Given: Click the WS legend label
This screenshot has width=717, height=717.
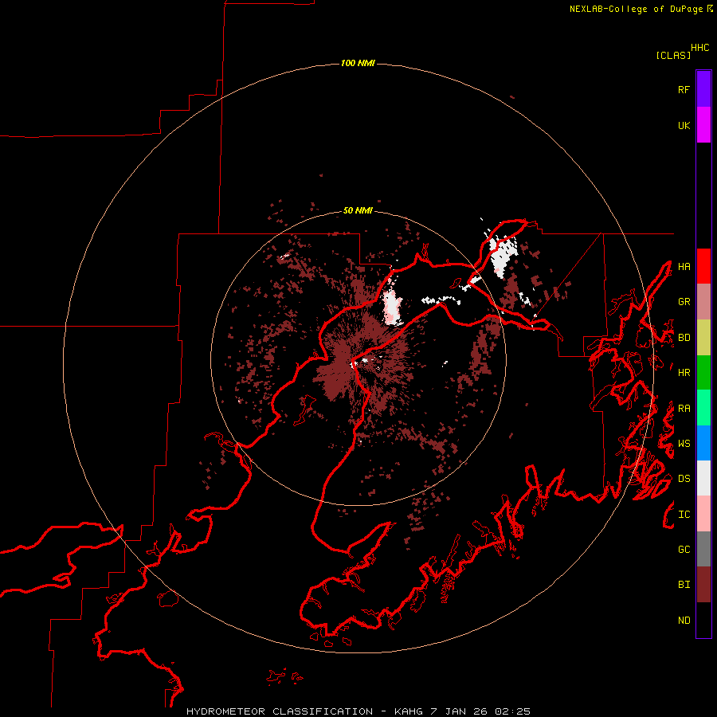Looking at the screenshot, I should 684,444.
